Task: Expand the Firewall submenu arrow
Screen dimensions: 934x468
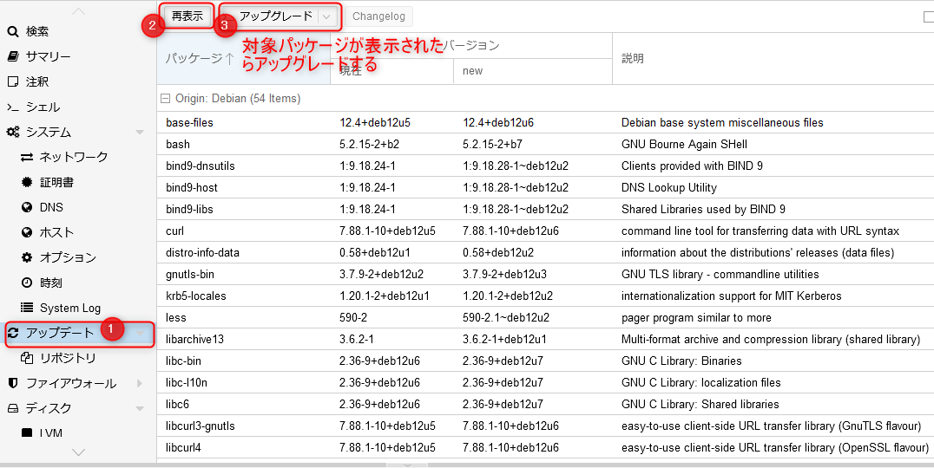Action: (x=140, y=384)
